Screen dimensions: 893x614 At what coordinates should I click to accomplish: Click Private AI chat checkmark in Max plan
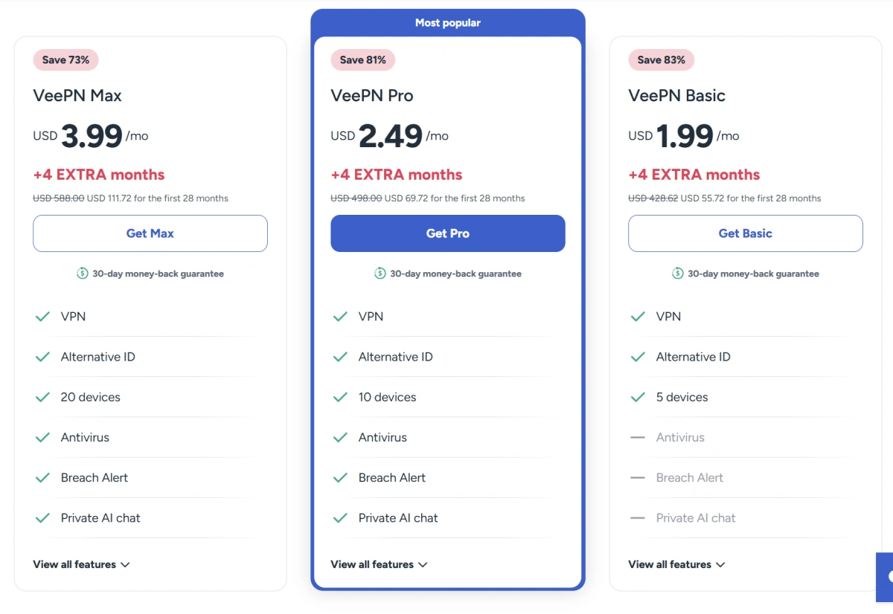[42, 517]
